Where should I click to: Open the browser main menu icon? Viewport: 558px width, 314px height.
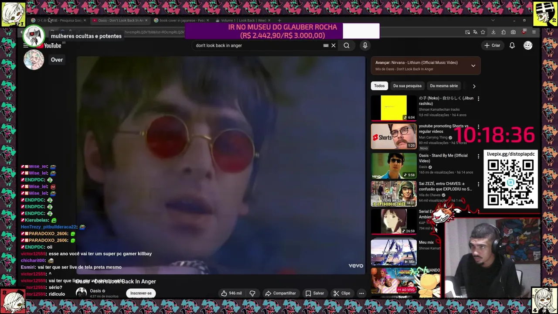534,32
